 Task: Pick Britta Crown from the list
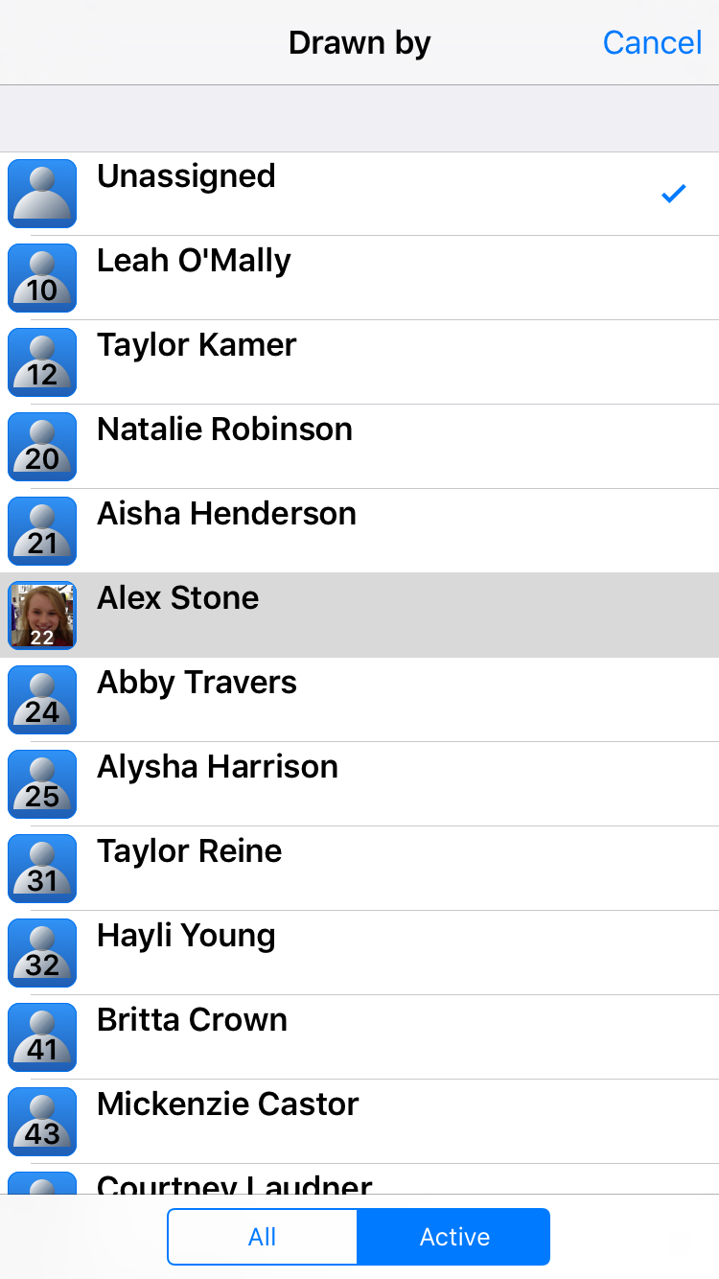[192, 1021]
